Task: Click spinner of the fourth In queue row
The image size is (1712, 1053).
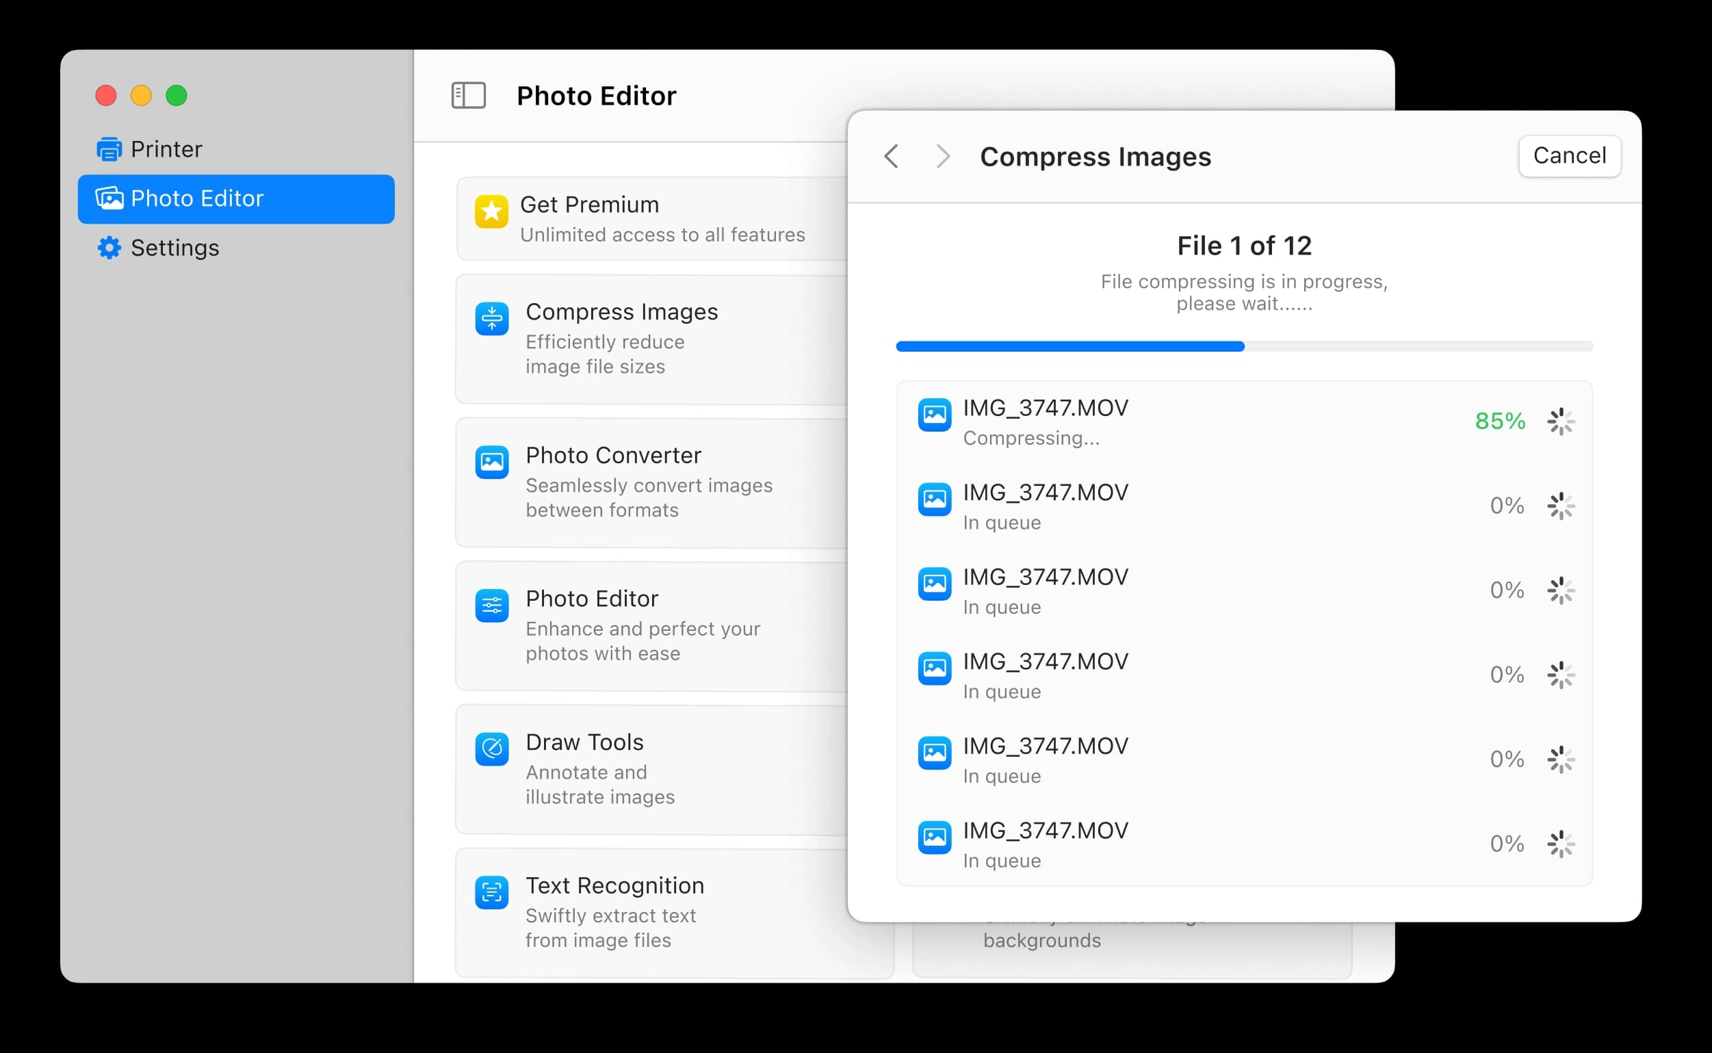Action: coord(1560,759)
